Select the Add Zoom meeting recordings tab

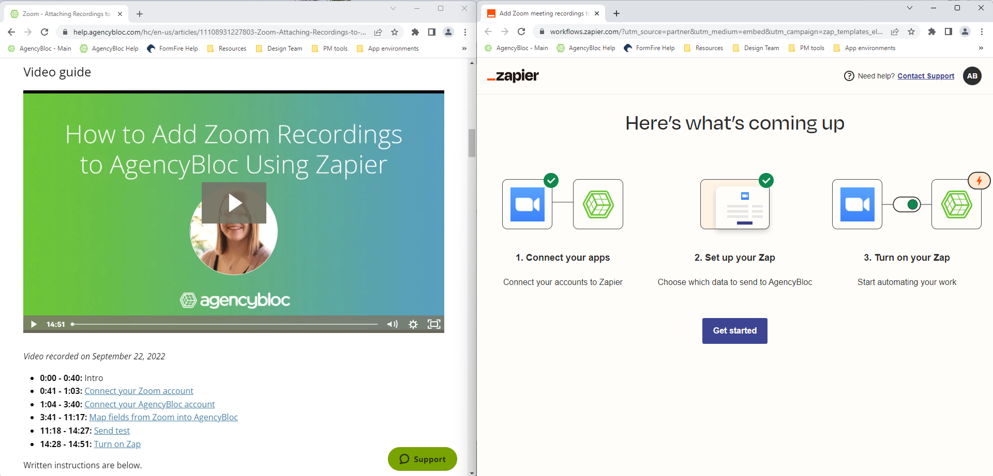(543, 13)
